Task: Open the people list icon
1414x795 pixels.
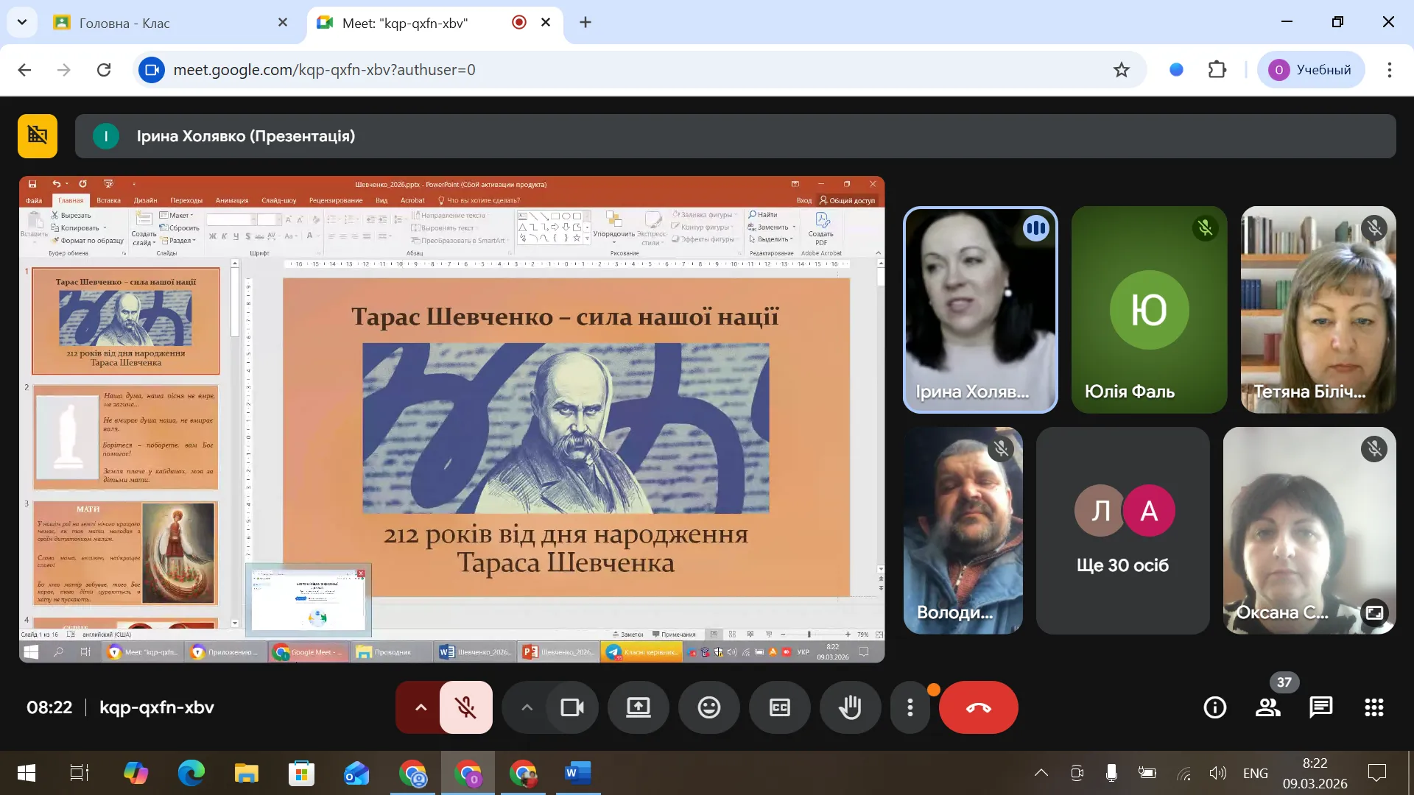Action: (x=1267, y=707)
